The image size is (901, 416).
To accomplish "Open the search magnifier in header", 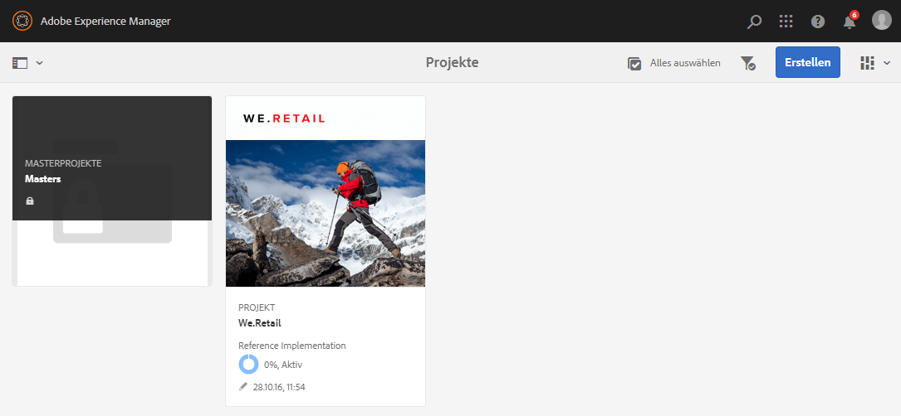I will pos(754,22).
